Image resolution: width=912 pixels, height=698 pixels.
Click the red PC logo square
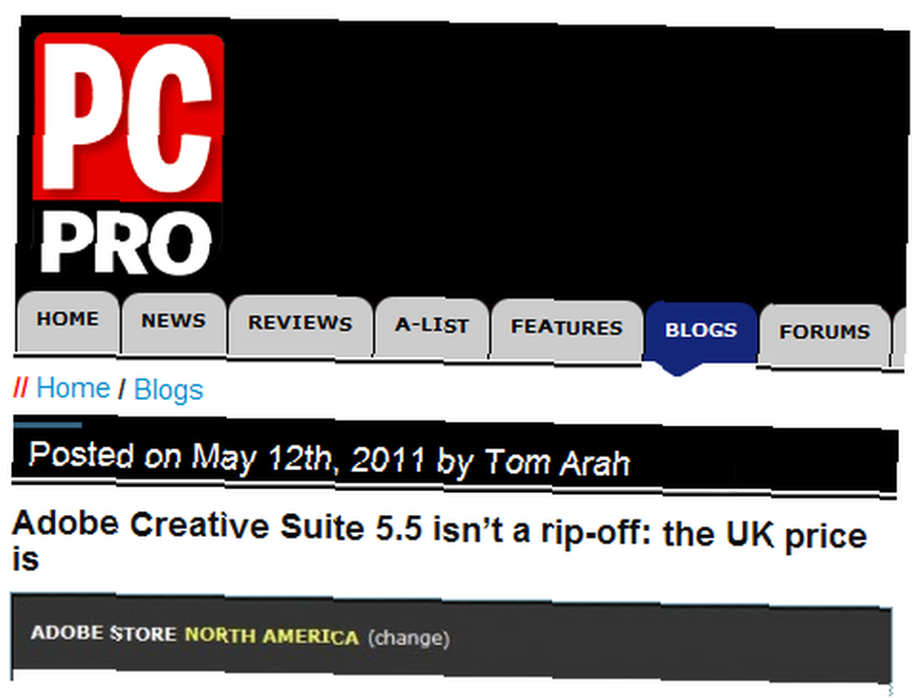[x=129, y=117]
